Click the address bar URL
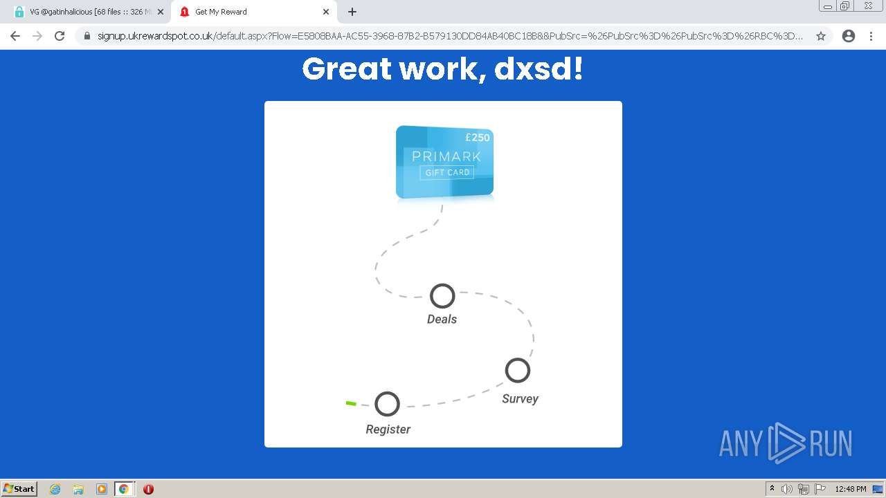 [x=450, y=36]
